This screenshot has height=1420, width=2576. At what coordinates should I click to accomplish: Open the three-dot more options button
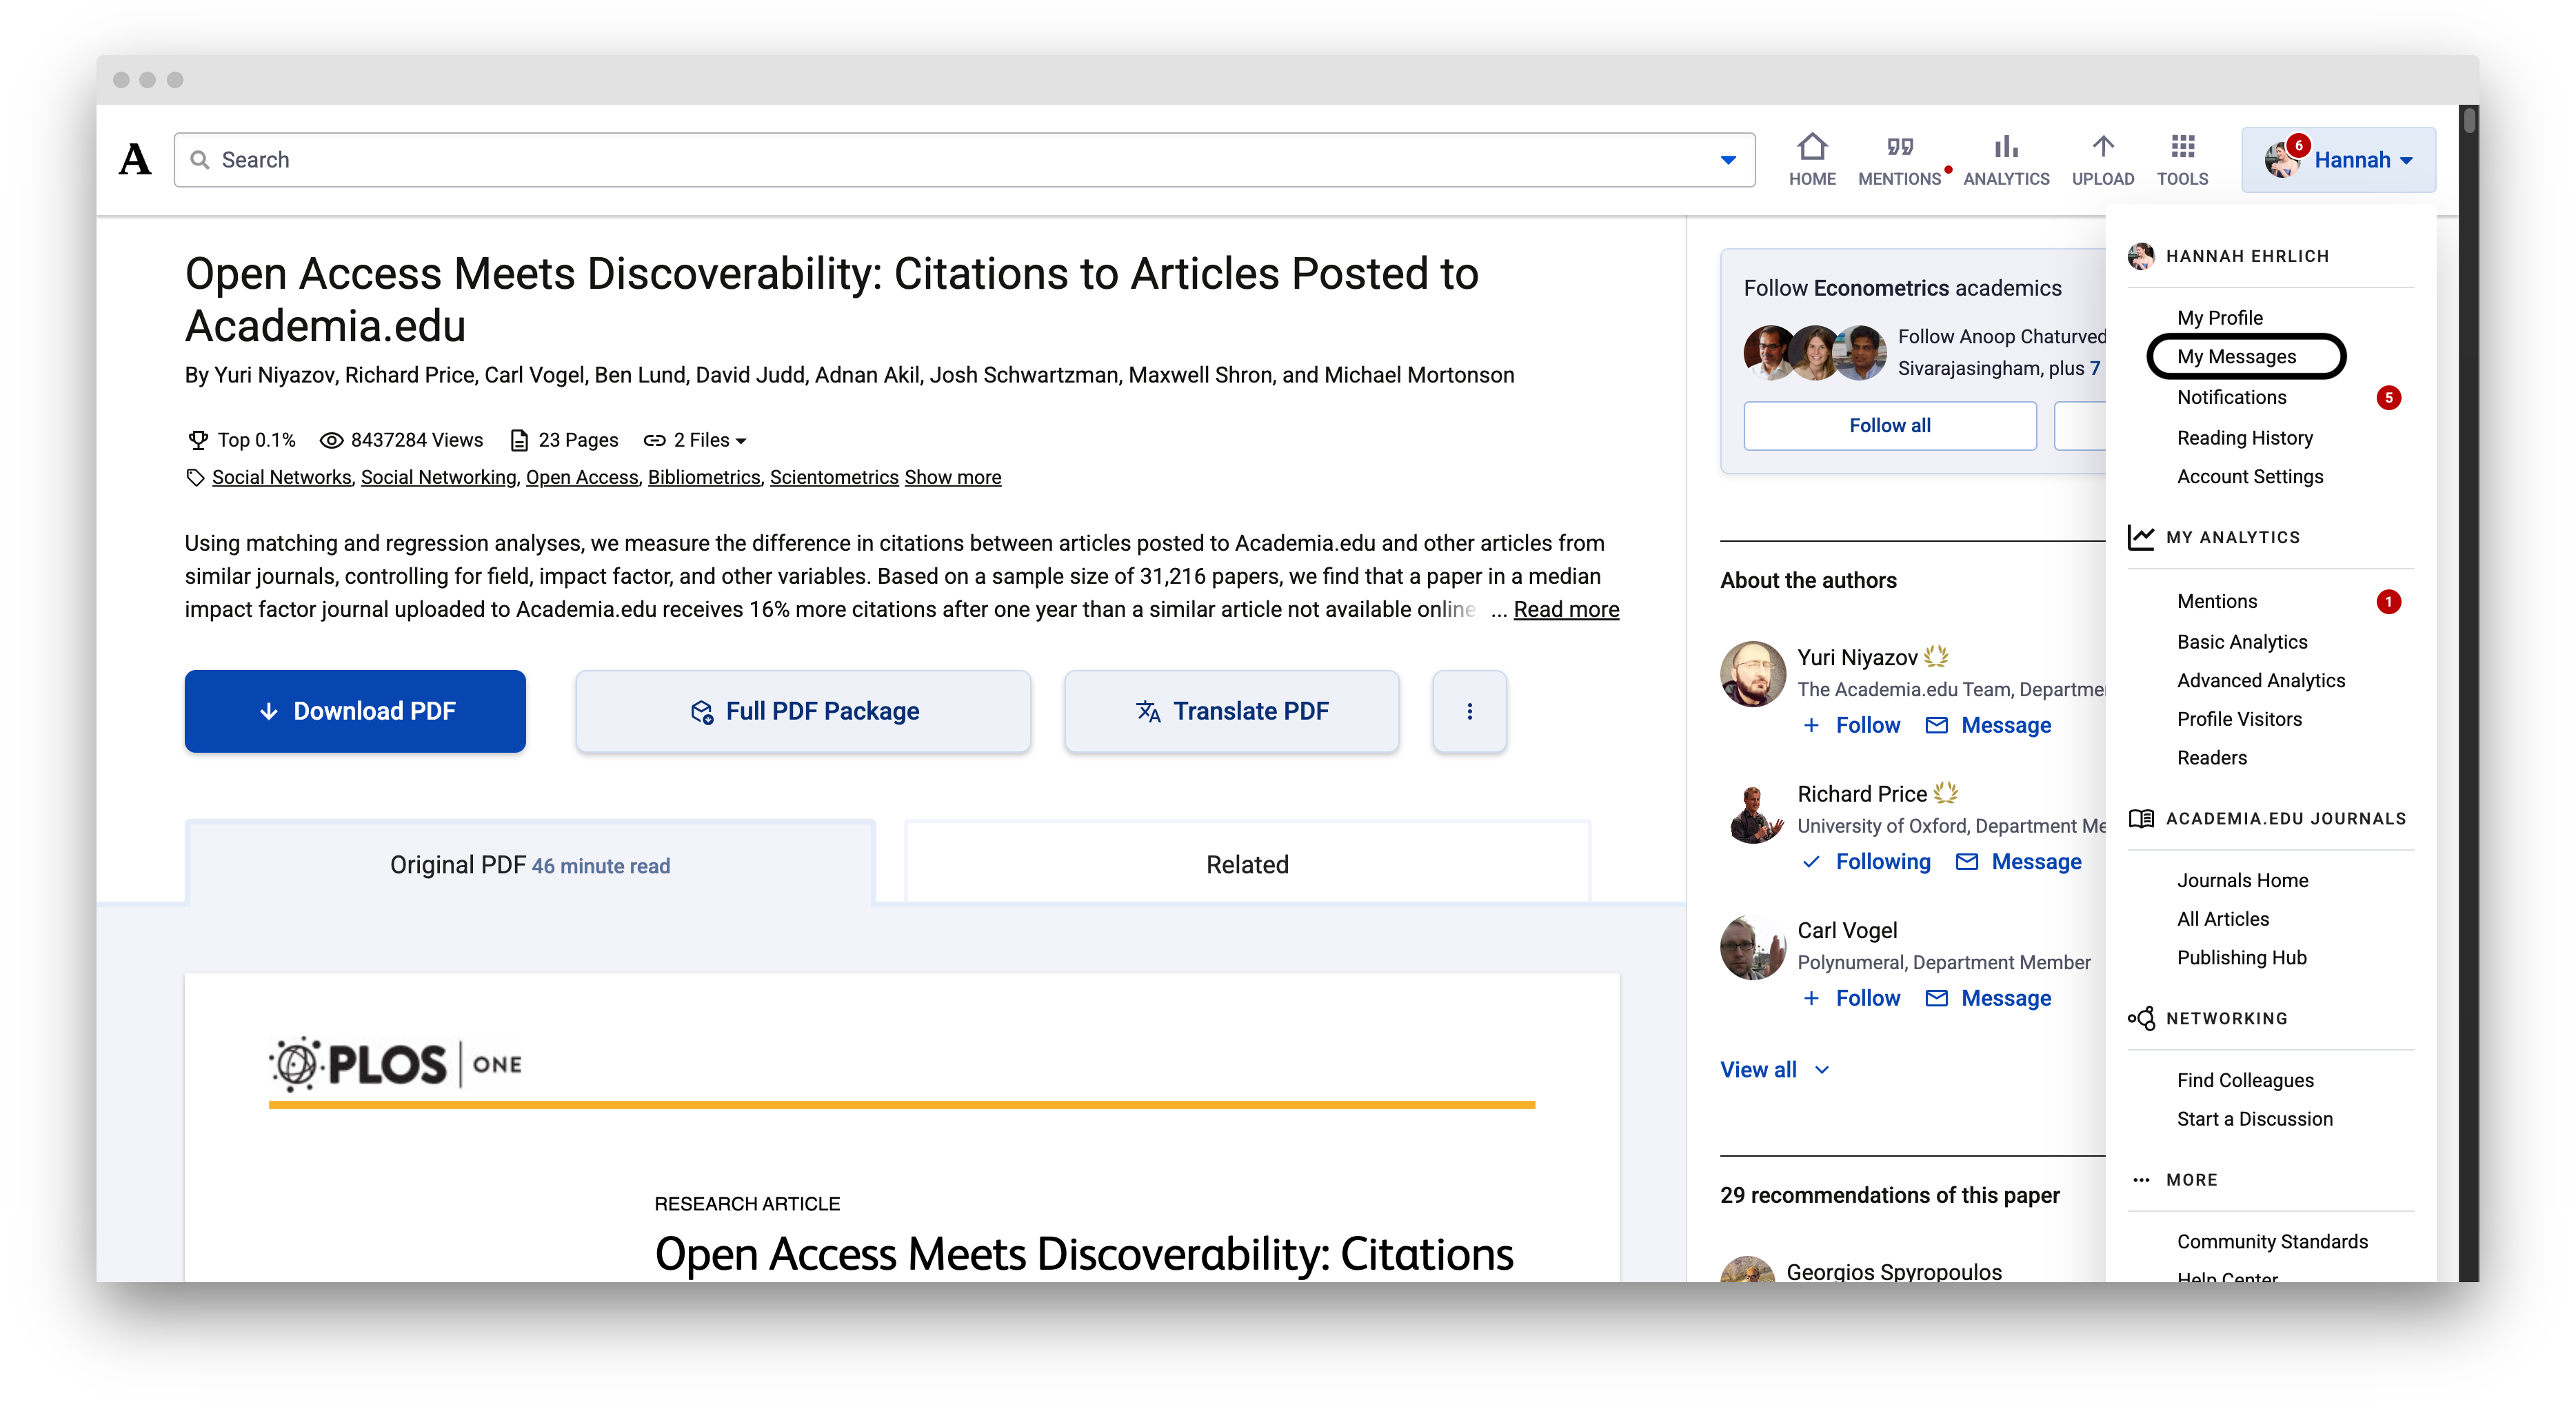[x=1469, y=711]
